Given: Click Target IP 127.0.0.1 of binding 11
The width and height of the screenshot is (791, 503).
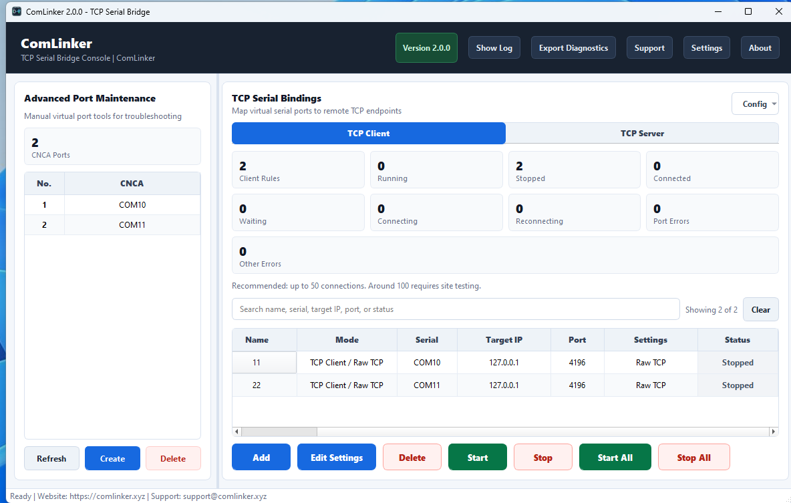Looking at the screenshot, I should (x=504, y=363).
